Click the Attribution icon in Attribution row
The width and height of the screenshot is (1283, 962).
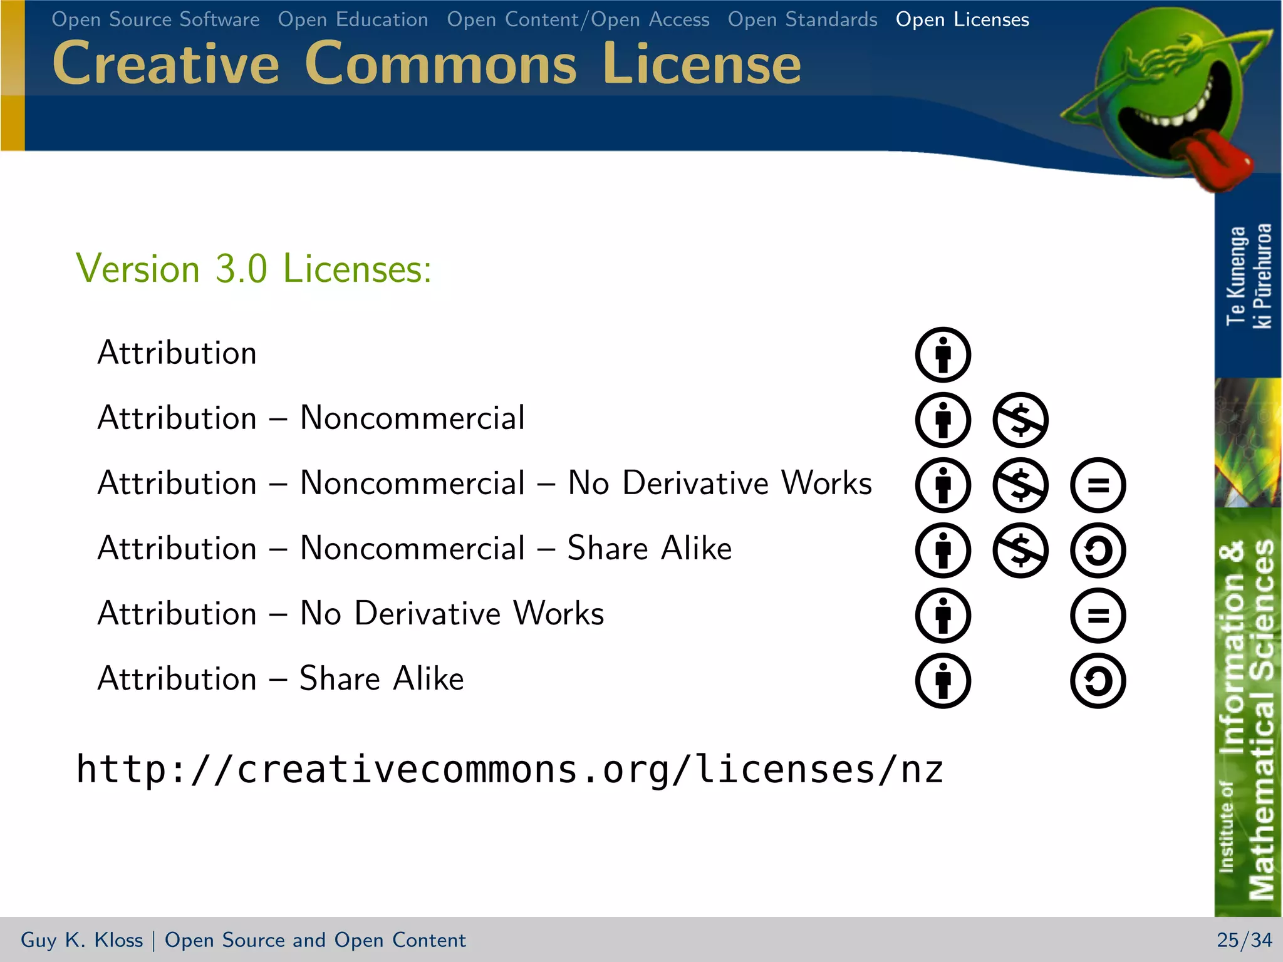(x=943, y=354)
